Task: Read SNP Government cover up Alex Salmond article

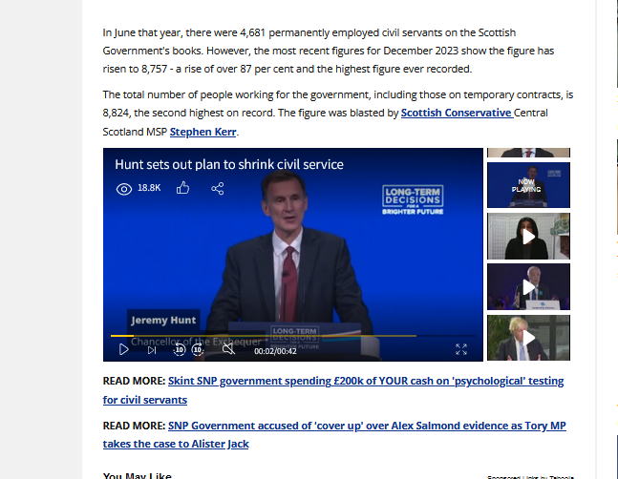Action: pyautogui.click(x=334, y=434)
